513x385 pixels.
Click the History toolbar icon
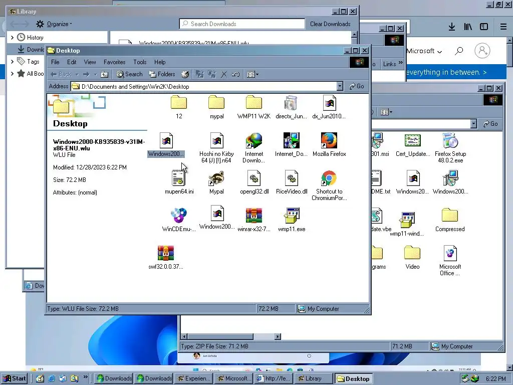click(x=185, y=74)
